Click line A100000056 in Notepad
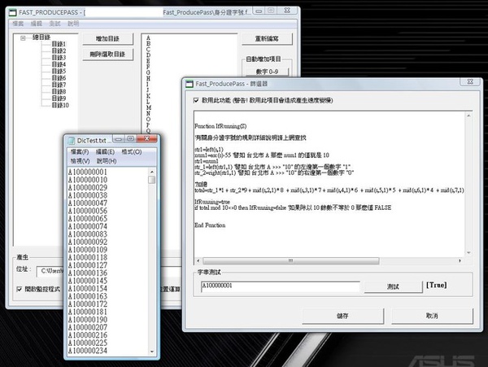488x367 pixels. 88,211
